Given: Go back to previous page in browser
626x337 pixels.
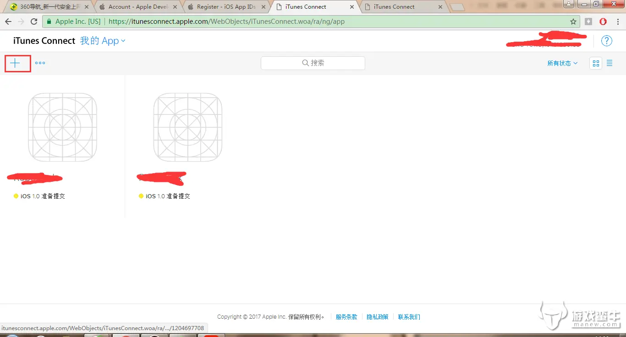Looking at the screenshot, I should pos(8,22).
